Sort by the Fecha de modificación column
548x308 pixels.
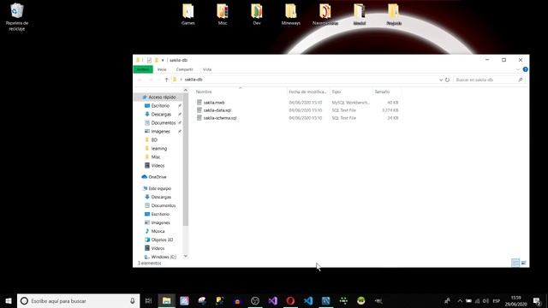pos(307,92)
